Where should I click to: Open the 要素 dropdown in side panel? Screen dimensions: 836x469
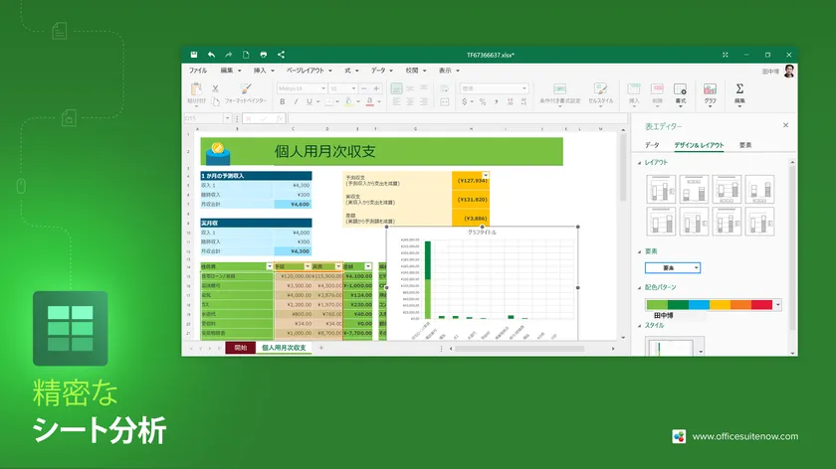coord(672,267)
